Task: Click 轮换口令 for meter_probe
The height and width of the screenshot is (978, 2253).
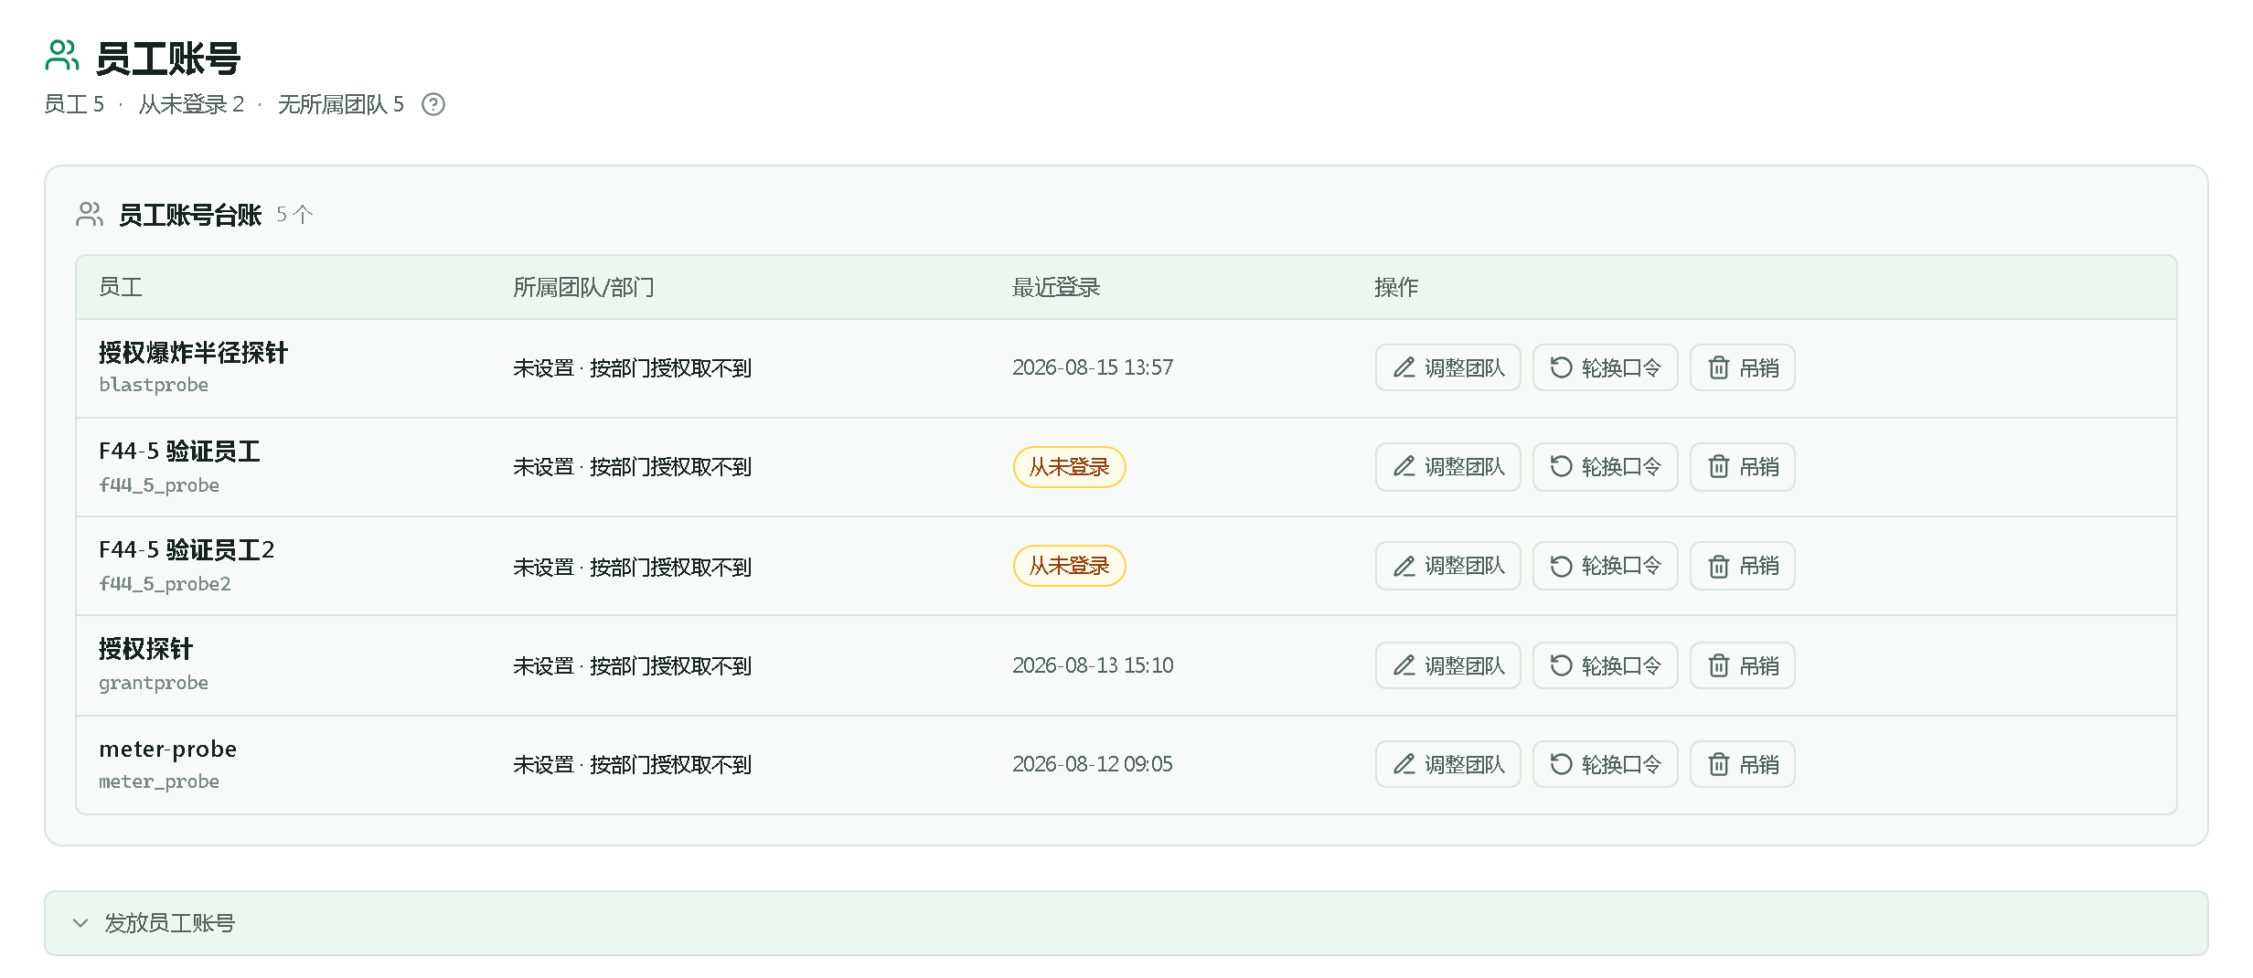Action: [x=1605, y=764]
